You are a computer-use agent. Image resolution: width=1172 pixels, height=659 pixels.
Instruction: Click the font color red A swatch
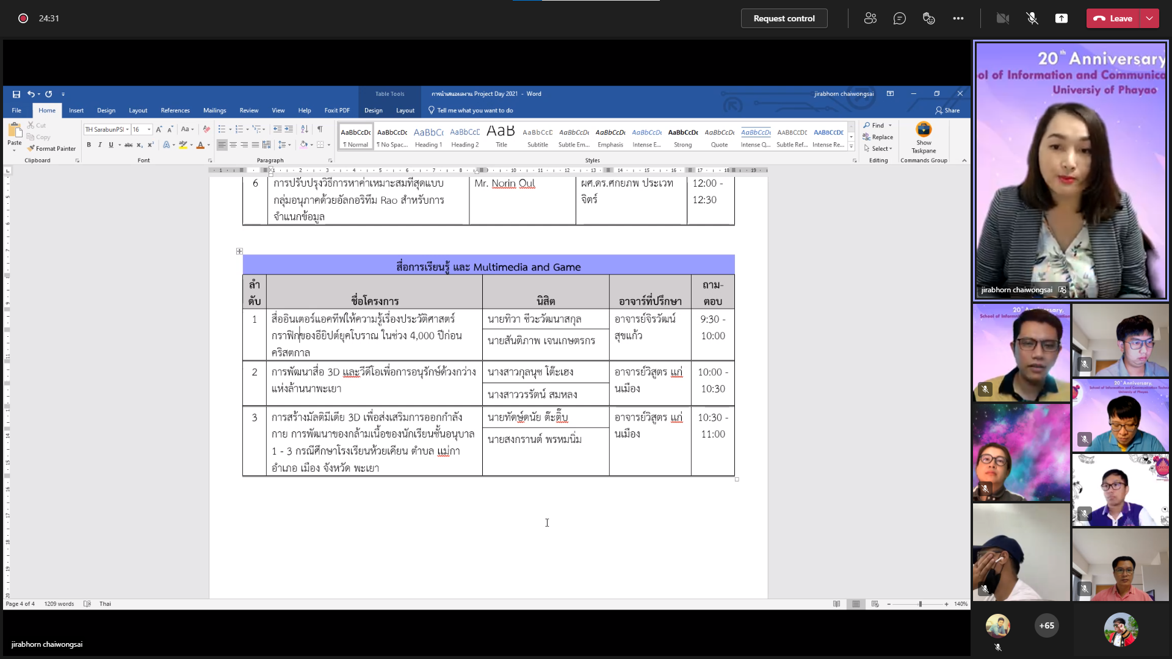(200, 145)
